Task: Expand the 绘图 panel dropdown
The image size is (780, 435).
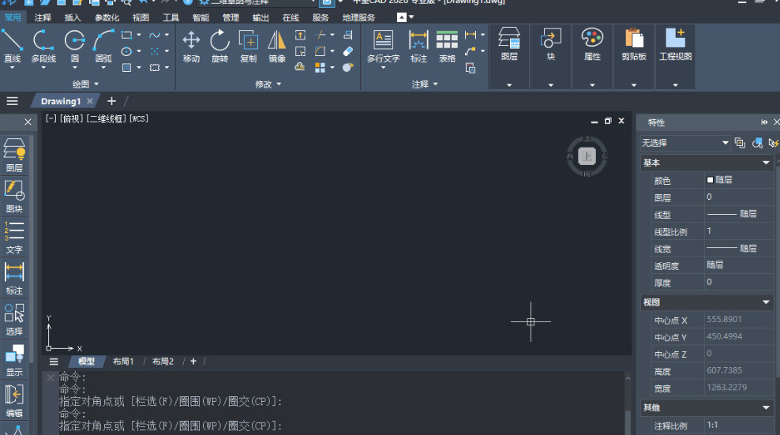Action: (x=96, y=84)
